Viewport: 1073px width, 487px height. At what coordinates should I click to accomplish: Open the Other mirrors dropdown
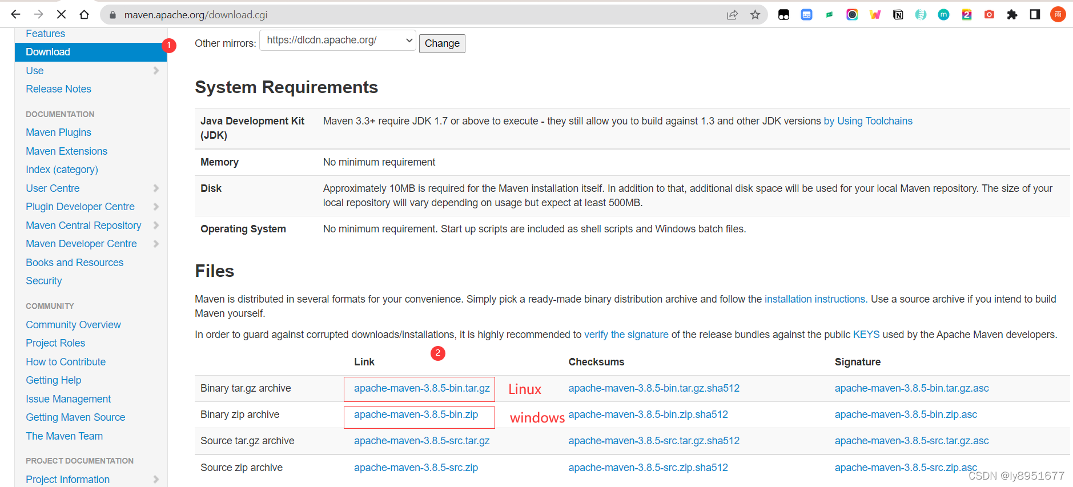tap(337, 41)
